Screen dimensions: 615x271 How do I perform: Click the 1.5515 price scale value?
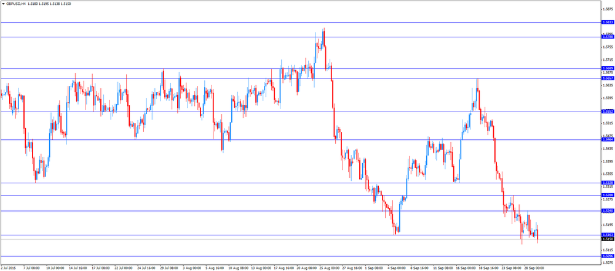pyautogui.click(x=608, y=124)
